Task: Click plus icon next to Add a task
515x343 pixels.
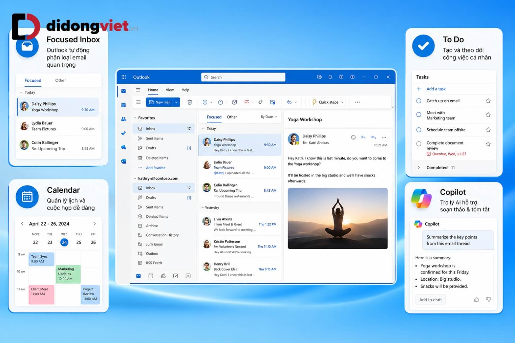Action: [419, 89]
